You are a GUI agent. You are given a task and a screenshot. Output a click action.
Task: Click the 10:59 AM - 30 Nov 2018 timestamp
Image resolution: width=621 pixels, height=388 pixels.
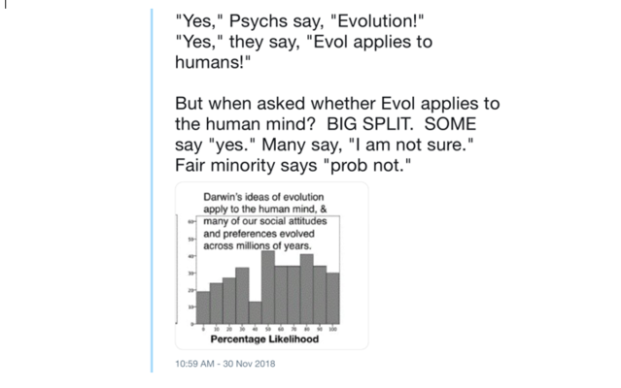[x=224, y=364]
